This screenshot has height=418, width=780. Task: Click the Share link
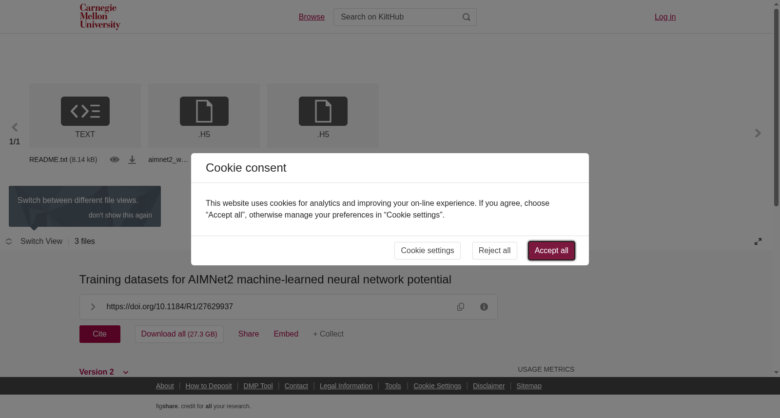pos(249,334)
